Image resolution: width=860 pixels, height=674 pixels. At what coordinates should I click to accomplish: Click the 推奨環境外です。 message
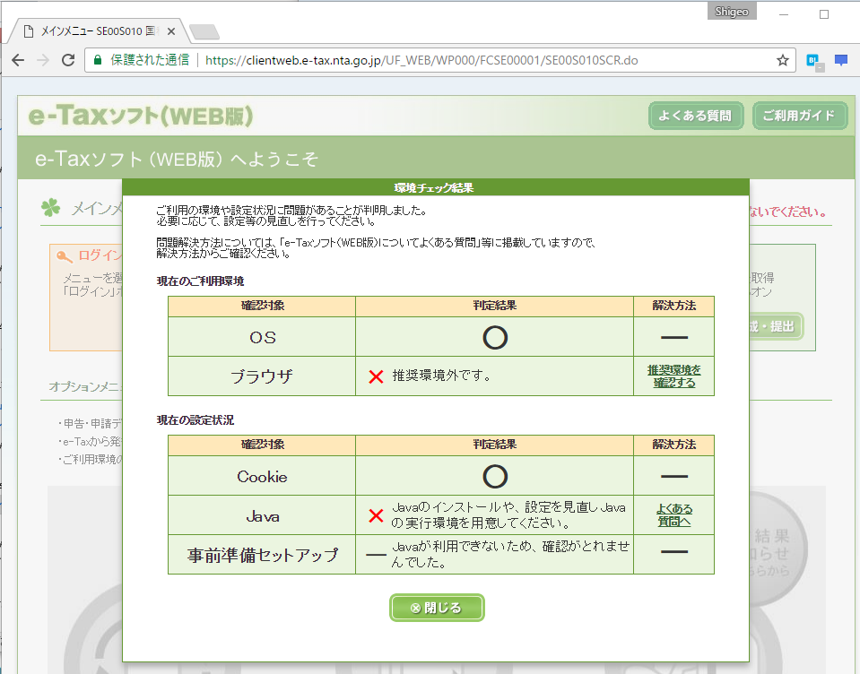tap(441, 376)
